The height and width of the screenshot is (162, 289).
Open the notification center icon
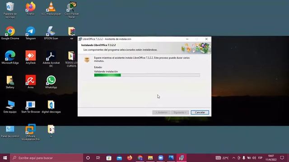282,158
